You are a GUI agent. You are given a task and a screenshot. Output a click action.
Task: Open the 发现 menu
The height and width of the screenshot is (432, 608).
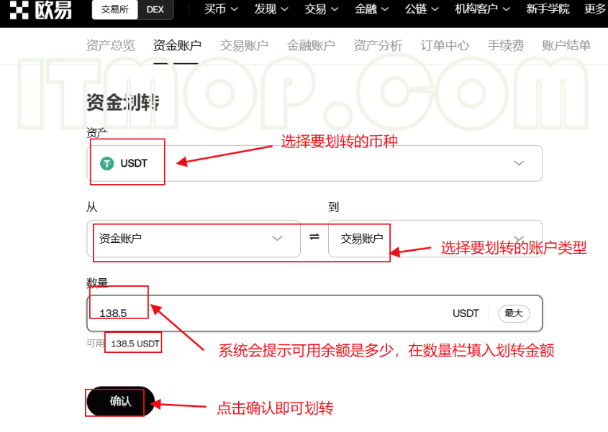click(x=271, y=9)
